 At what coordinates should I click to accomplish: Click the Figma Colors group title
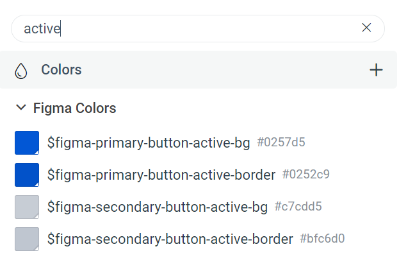tap(74, 108)
